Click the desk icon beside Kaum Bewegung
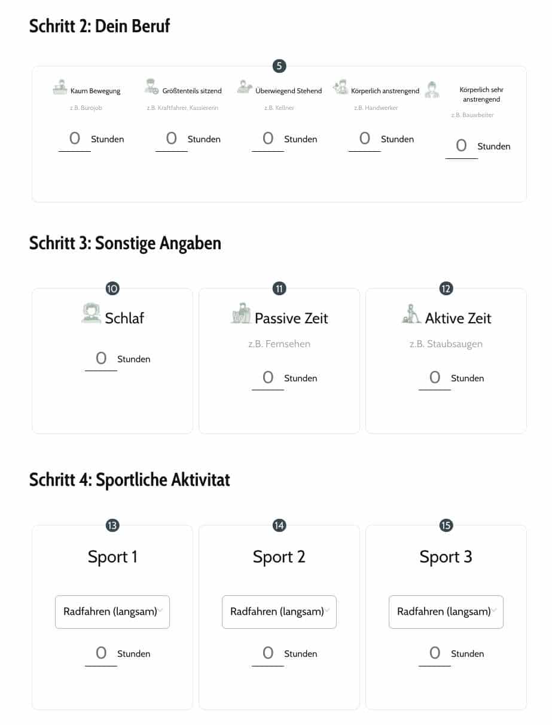Viewport: 552px width, 725px height. pos(60,88)
